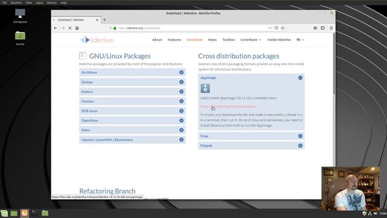Open the Firefox home page icon
The width and height of the screenshot is (387, 218).
point(77,28)
